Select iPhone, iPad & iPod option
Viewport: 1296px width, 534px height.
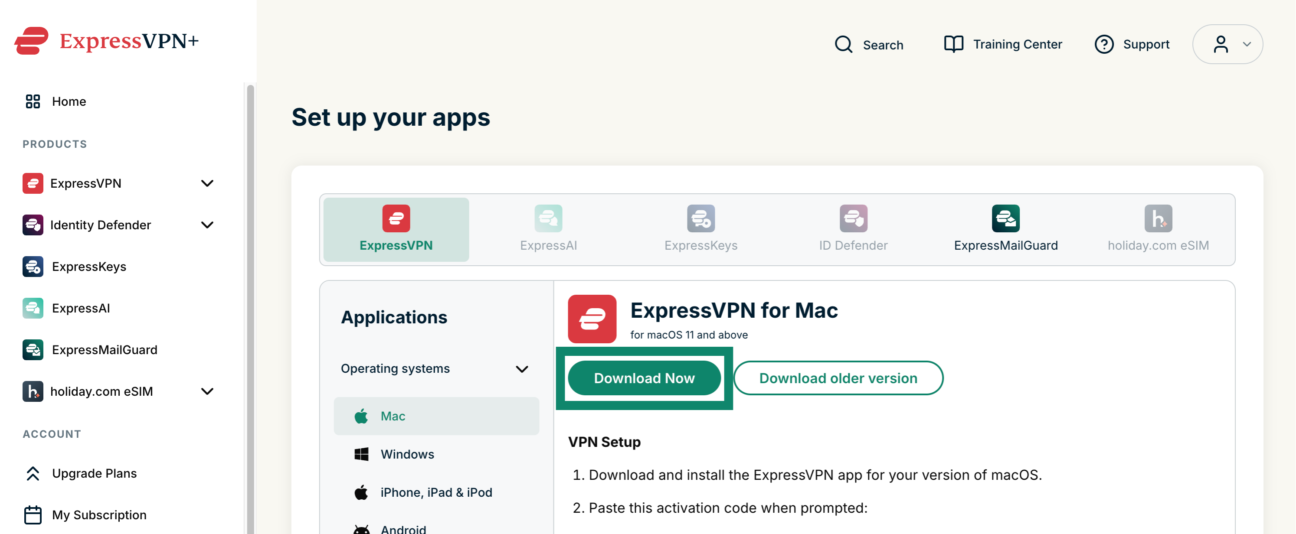pos(436,492)
